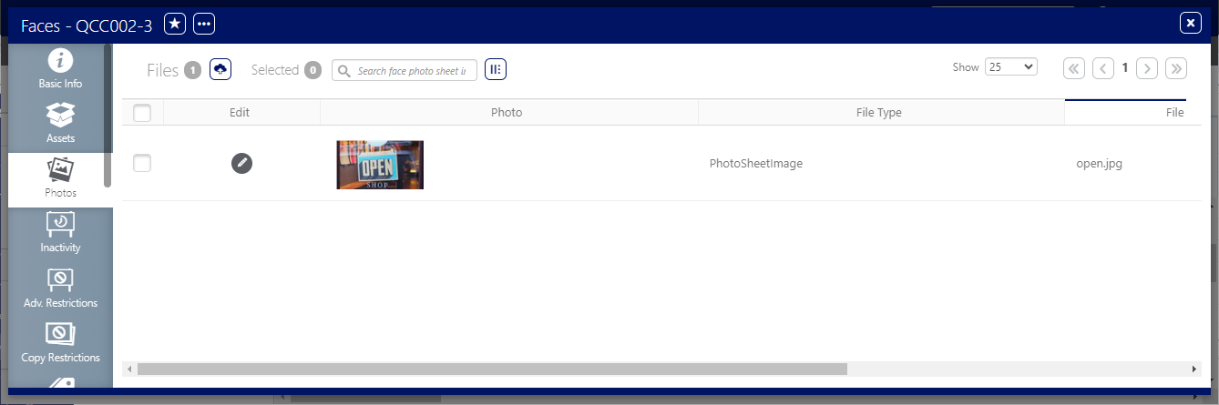1219x405 pixels.
Task: Click the right scroll arrow of table
Action: pos(1194,369)
